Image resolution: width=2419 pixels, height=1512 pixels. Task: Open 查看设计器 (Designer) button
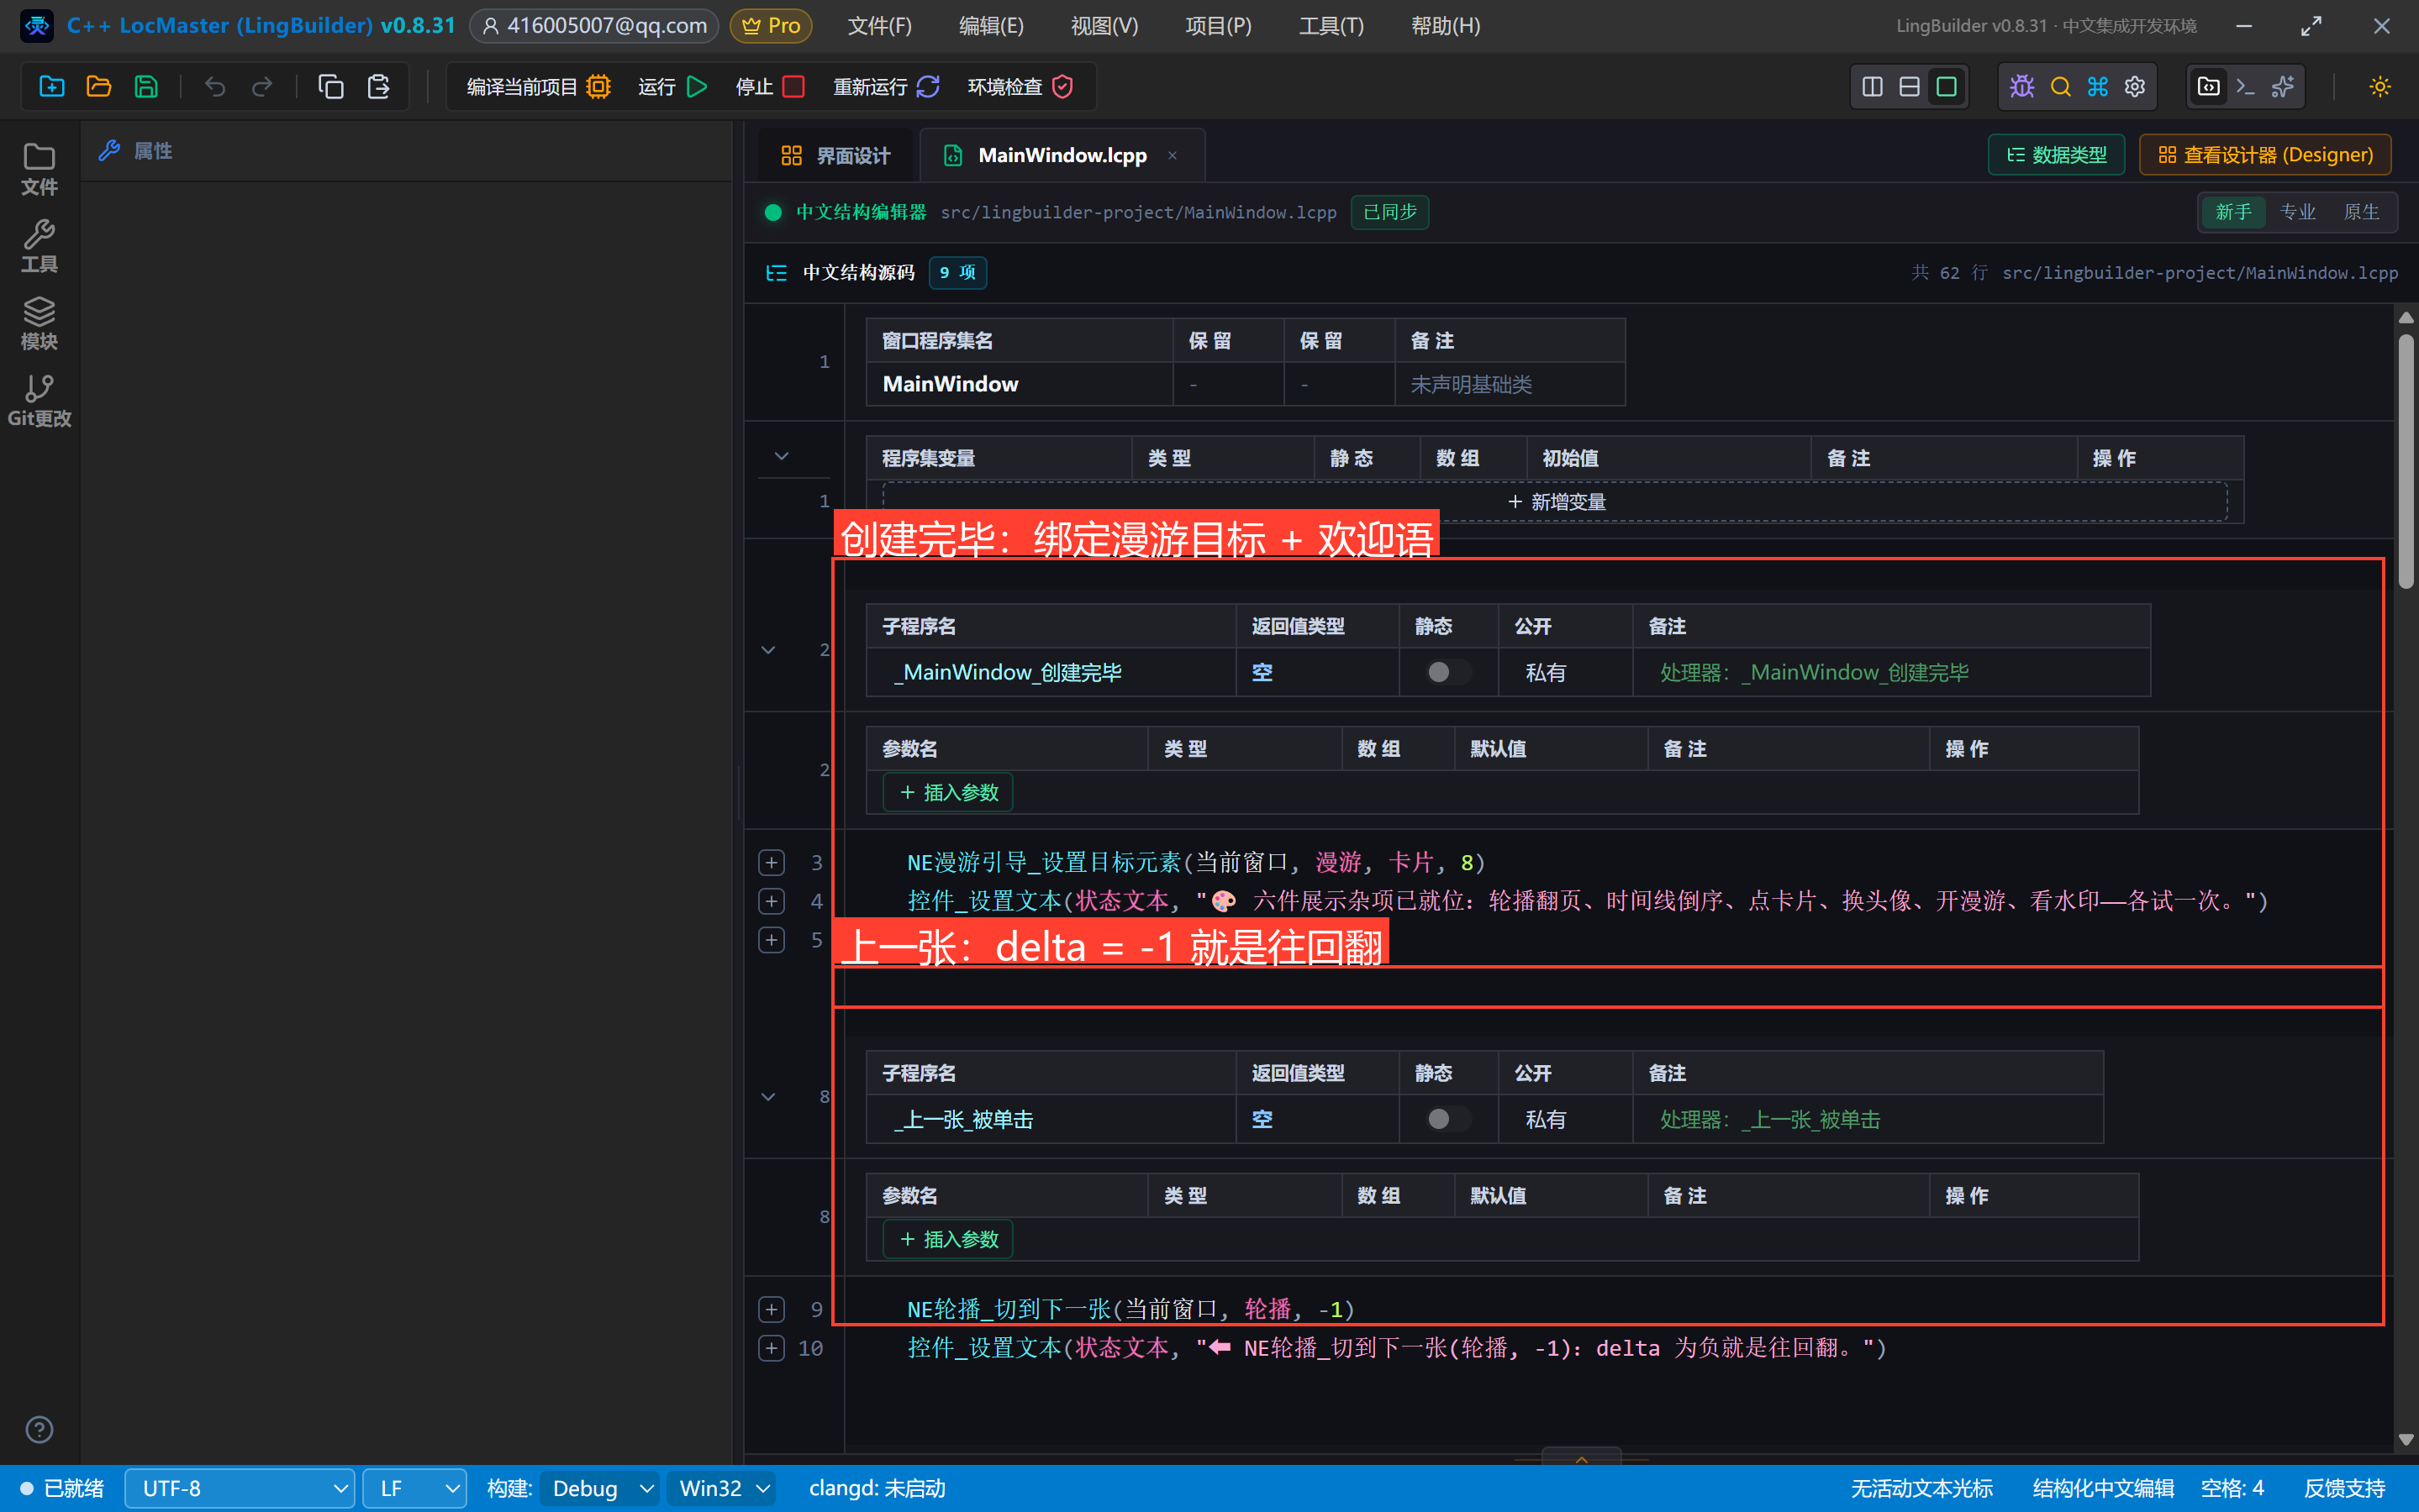(2265, 155)
